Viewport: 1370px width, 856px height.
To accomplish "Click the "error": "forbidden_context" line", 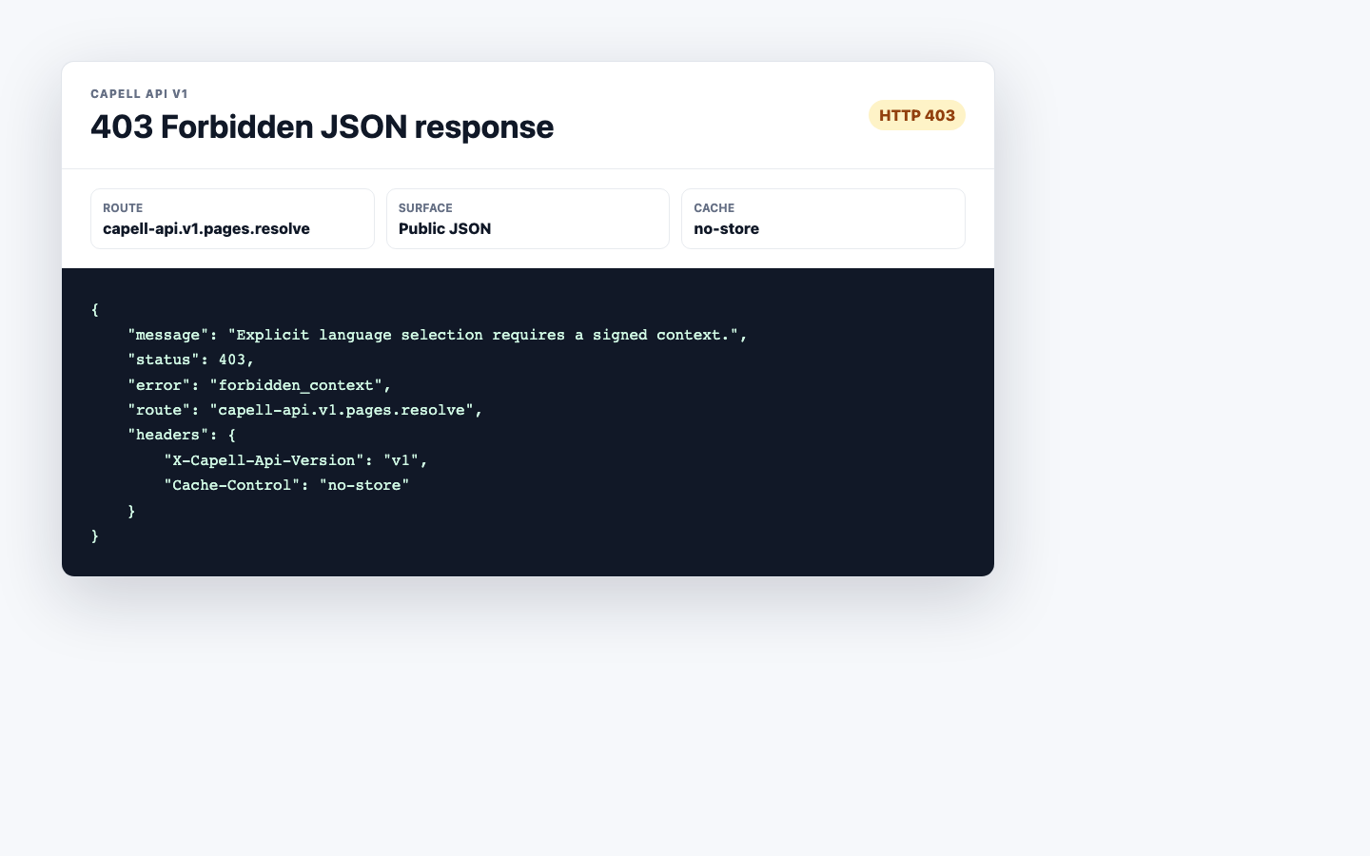I will (260, 385).
